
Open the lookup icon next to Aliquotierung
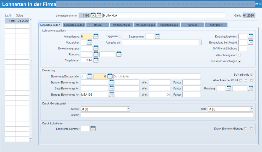coord(96,36)
